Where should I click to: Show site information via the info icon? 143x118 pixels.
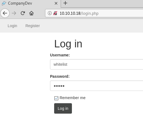tap(50, 13)
